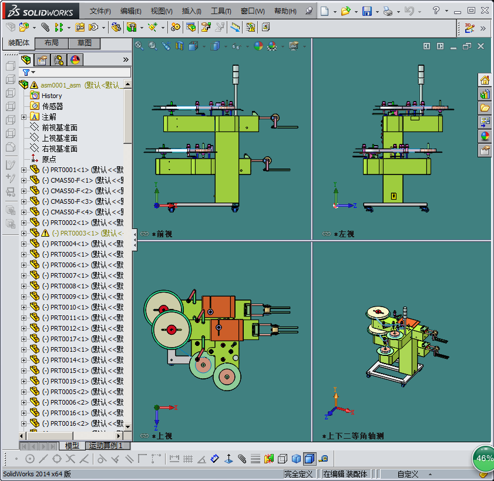Screen dimensions: 494x481
Task: Open the ConfigurationManager tab icon
Action: point(59,59)
